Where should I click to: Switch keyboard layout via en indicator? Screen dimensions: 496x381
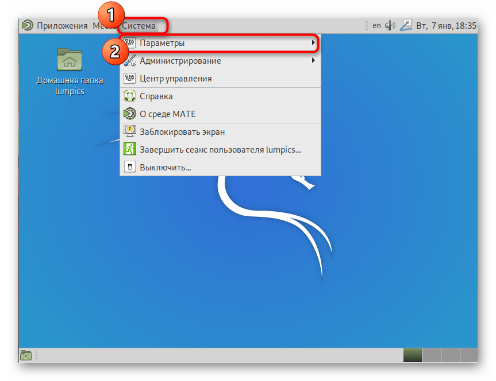click(x=376, y=25)
